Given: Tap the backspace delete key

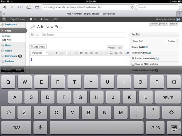Looking at the screenshot, I should pyautogui.click(x=174, y=82).
